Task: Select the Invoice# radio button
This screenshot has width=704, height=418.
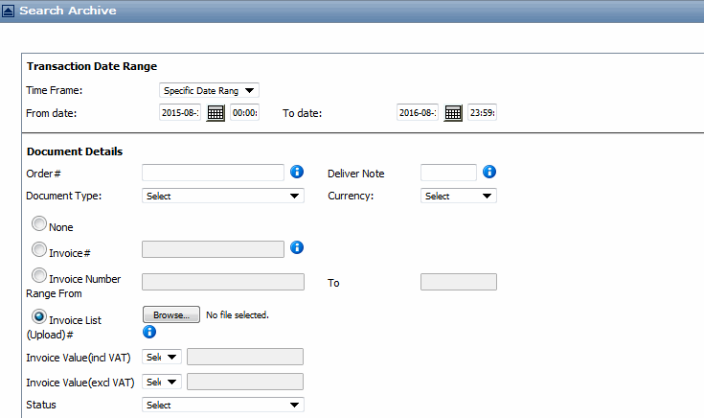Action: click(x=38, y=249)
